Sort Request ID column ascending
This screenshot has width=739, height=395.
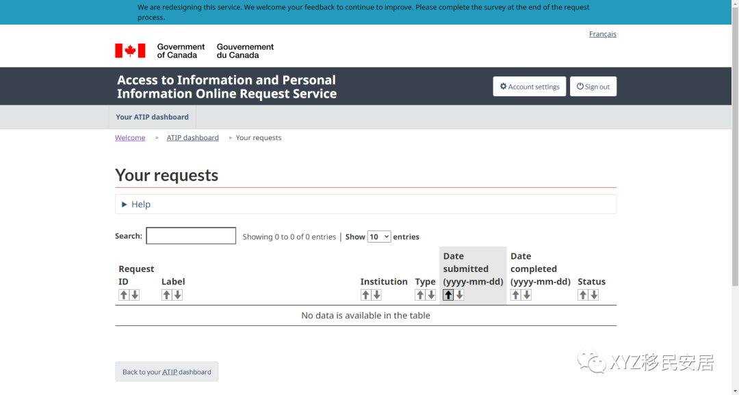pyautogui.click(x=123, y=295)
